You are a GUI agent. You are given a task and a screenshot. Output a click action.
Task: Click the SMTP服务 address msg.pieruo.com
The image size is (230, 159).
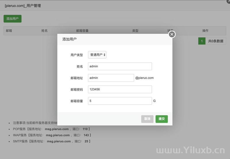click(59, 141)
